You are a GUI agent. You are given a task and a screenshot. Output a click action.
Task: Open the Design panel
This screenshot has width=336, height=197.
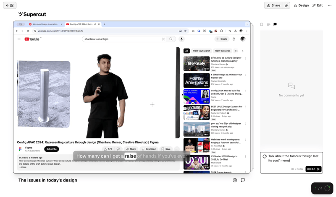[x=301, y=5]
